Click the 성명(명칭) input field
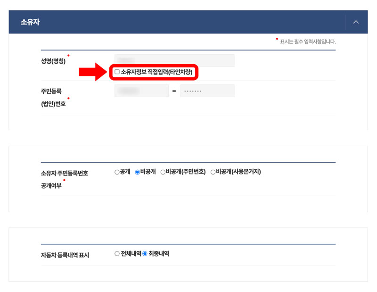377x292 pixels. coord(174,60)
